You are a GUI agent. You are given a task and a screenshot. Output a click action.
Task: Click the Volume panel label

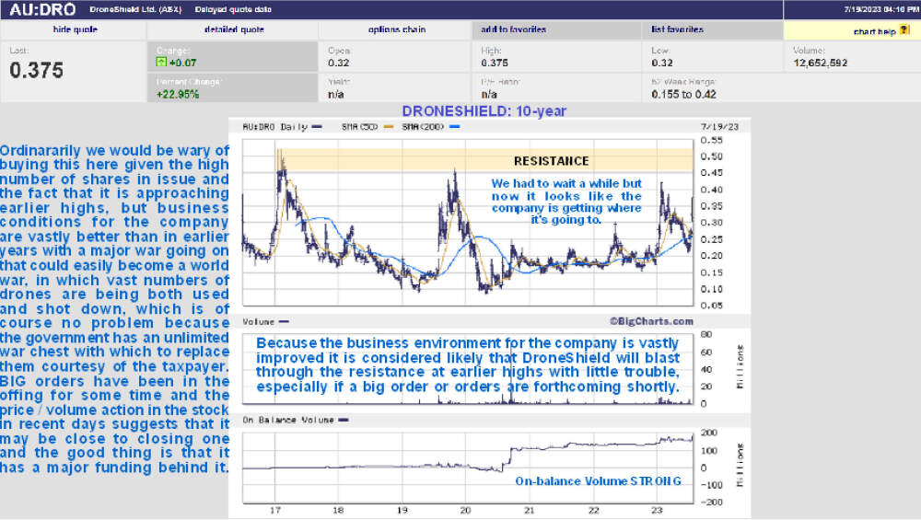coord(259,321)
